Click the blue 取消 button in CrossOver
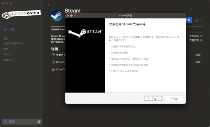210x127 pixels. coord(189,20)
